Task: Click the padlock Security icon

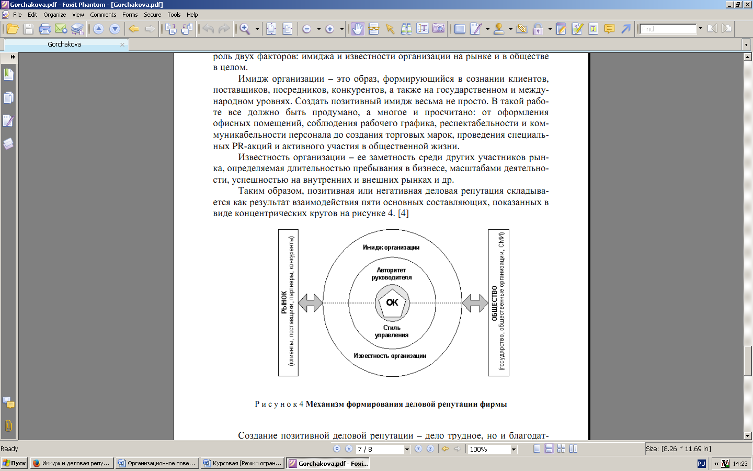Action: tap(538, 29)
